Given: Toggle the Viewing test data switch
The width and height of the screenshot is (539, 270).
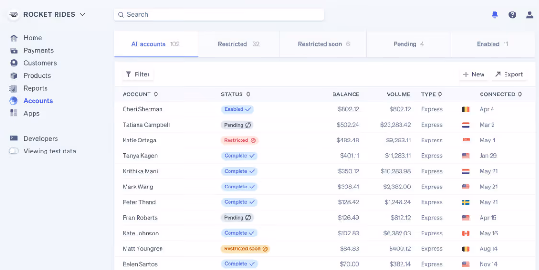Looking at the screenshot, I should [14, 151].
